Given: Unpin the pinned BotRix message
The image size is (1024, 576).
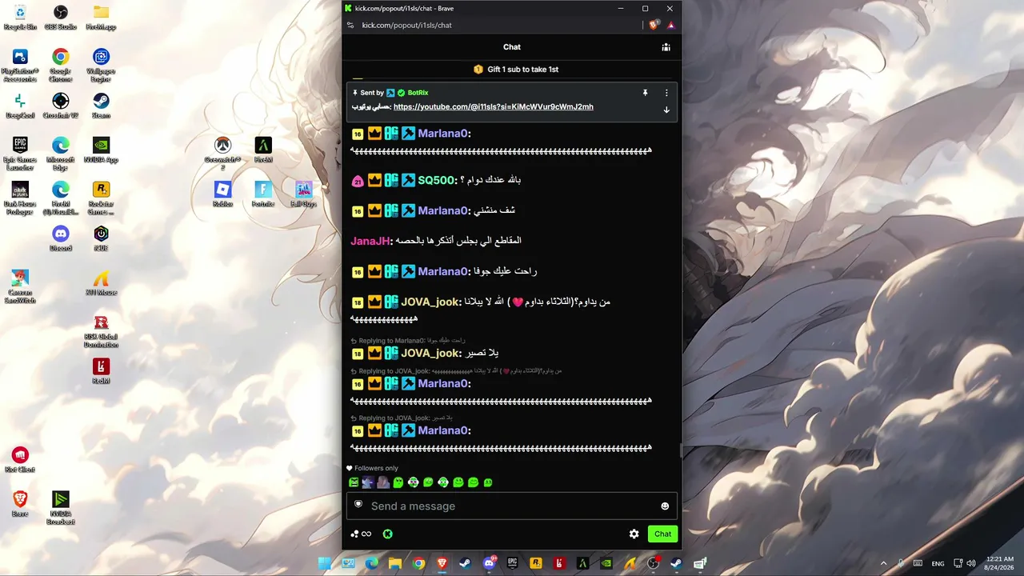Looking at the screenshot, I should point(645,93).
